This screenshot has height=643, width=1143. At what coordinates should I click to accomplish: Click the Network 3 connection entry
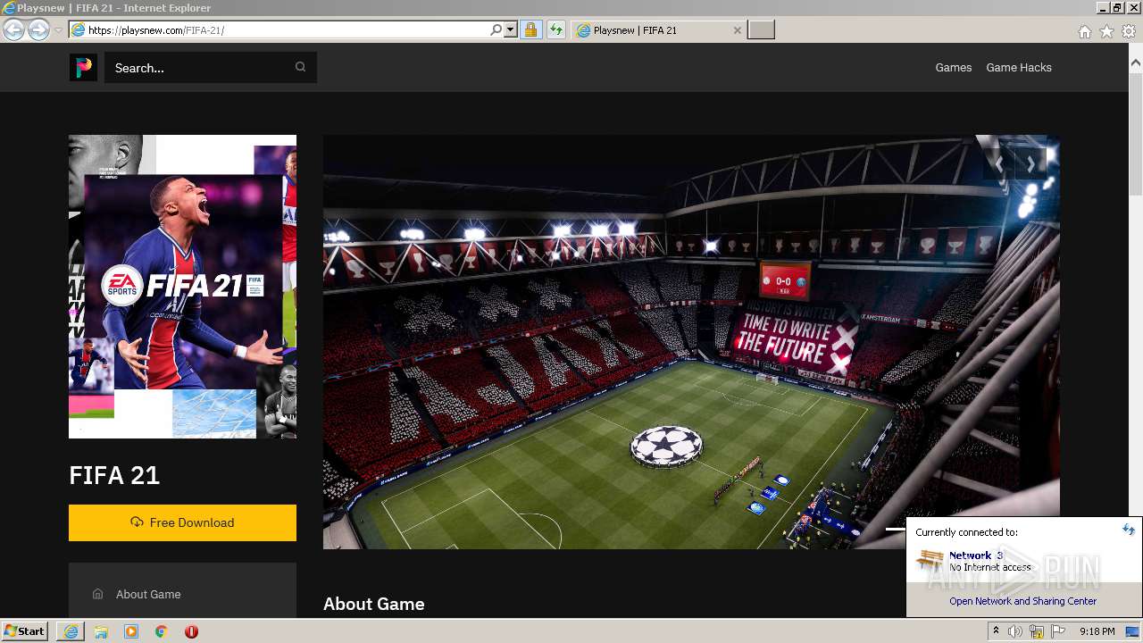(973, 561)
